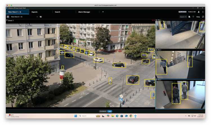Image resolution: width=211 pixels, height=126 pixels.
Task: Switch to LIVE mode
Action: (110, 111)
